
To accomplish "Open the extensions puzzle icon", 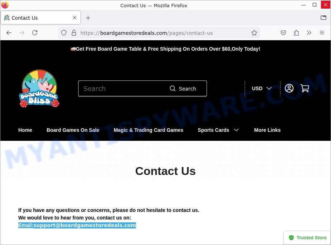I will (x=296, y=33).
